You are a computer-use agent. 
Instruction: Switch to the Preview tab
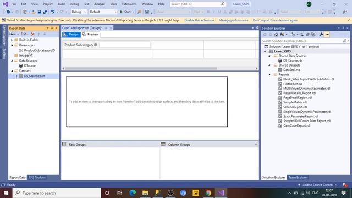(x=90, y=34)
